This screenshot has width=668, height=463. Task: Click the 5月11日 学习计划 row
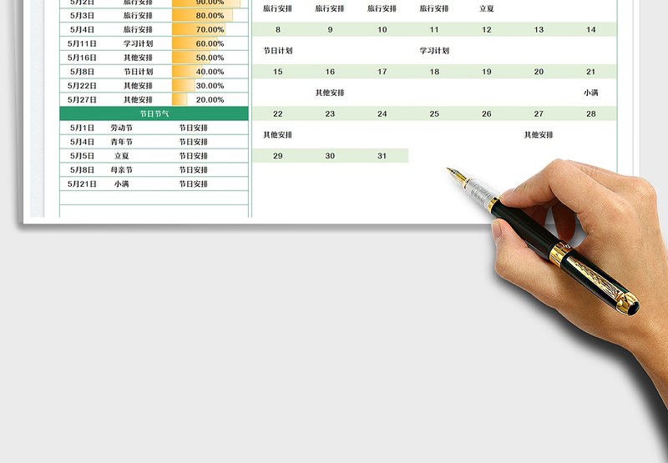point(154,44)
